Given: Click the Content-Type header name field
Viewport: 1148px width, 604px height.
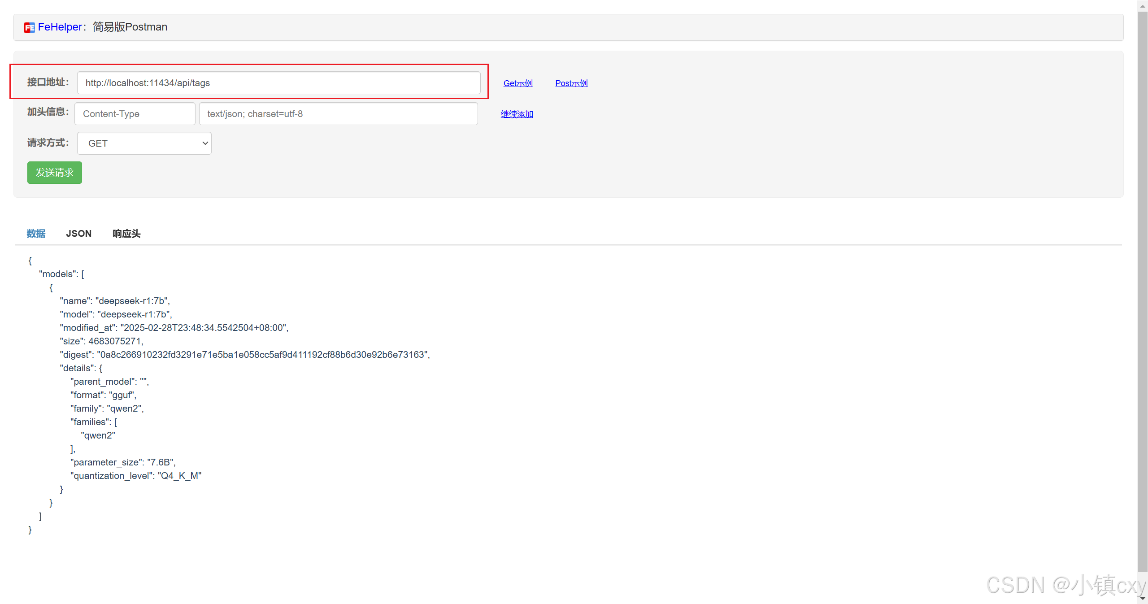Looking at the screenshot, I should point(135,114).
